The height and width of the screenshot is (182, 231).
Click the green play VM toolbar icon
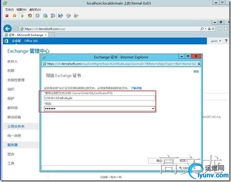[22, 16]
